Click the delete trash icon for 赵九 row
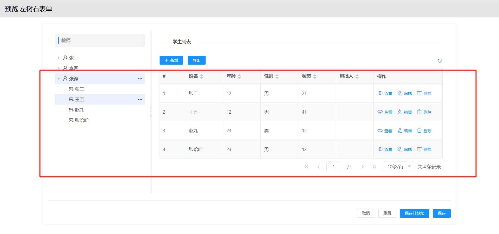Image resolution: width=499 pixels, height=234 pixels. click(x=419, y=130)
